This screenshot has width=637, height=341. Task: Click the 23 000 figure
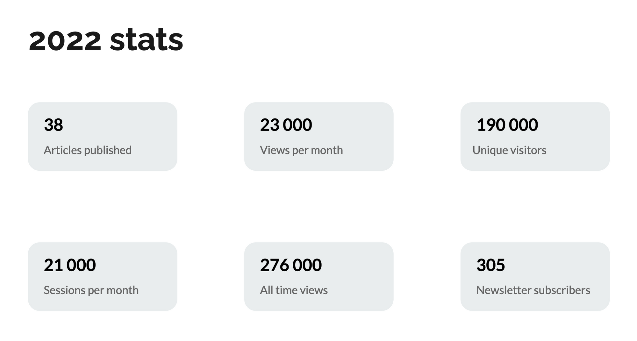tap(286, 125)
